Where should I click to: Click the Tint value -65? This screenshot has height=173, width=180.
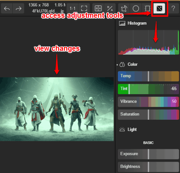pos(174,88)
